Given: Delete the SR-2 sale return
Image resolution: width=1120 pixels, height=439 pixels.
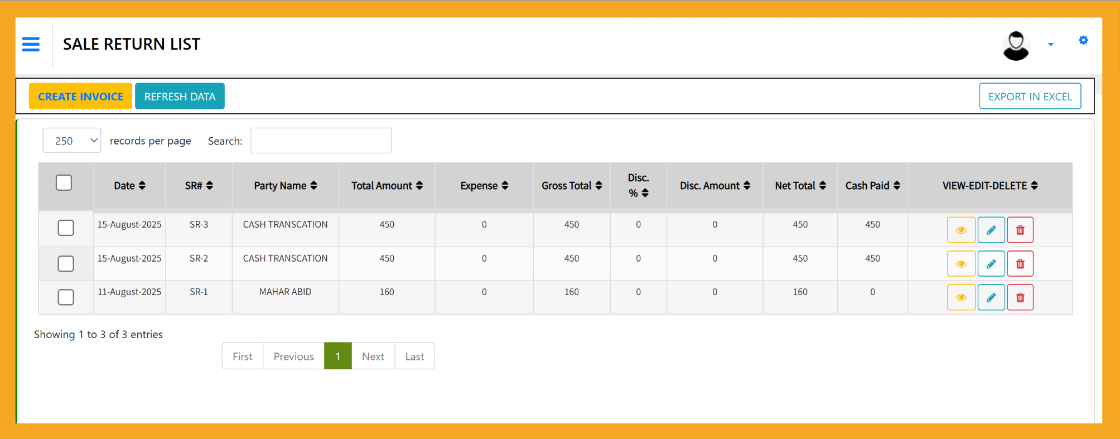Looking at the screenshot, I should (1020, 264).
